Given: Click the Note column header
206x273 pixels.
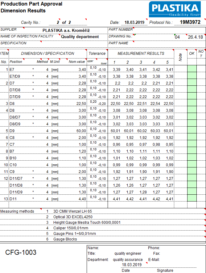Looking at the screenshot, I should click(180, 57).
